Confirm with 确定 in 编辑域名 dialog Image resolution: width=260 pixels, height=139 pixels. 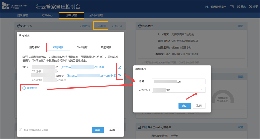[185, 106]
